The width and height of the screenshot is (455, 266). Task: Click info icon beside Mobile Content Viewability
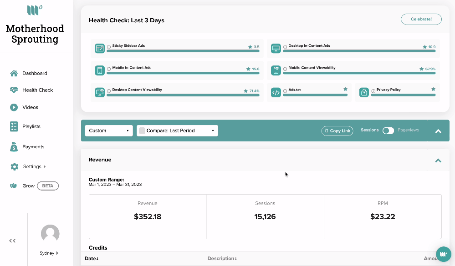pos(285,69)
